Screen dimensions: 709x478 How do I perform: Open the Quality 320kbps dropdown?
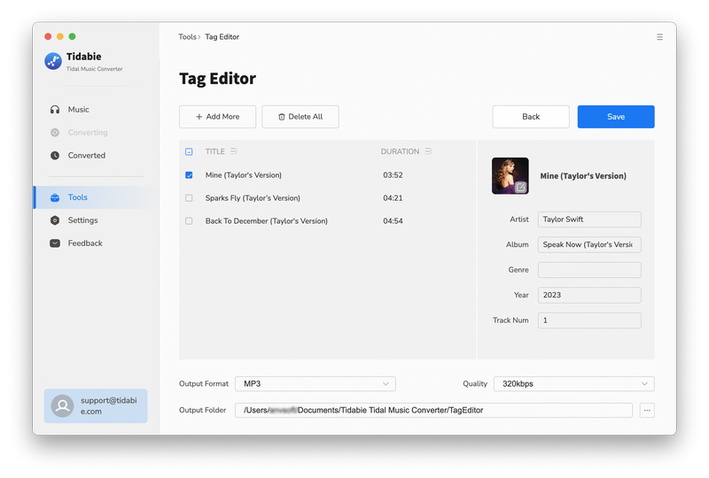click(573, 383)
